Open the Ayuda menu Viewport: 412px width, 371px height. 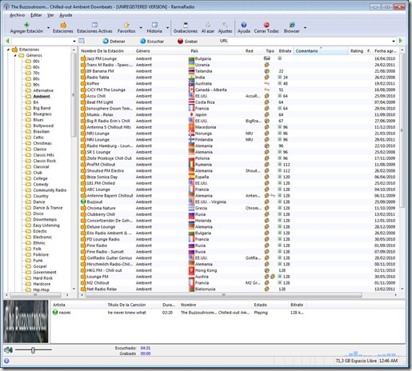66,15
